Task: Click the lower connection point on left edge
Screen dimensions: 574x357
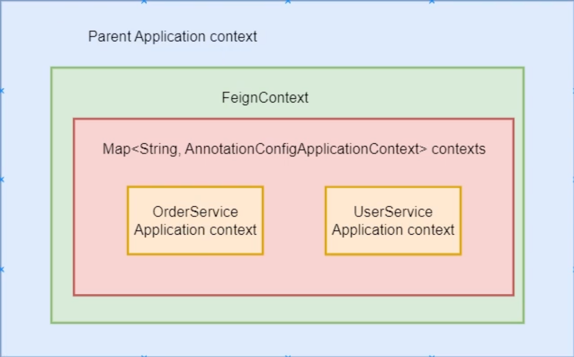Action: pyautogui.click(x=2, y=269)
